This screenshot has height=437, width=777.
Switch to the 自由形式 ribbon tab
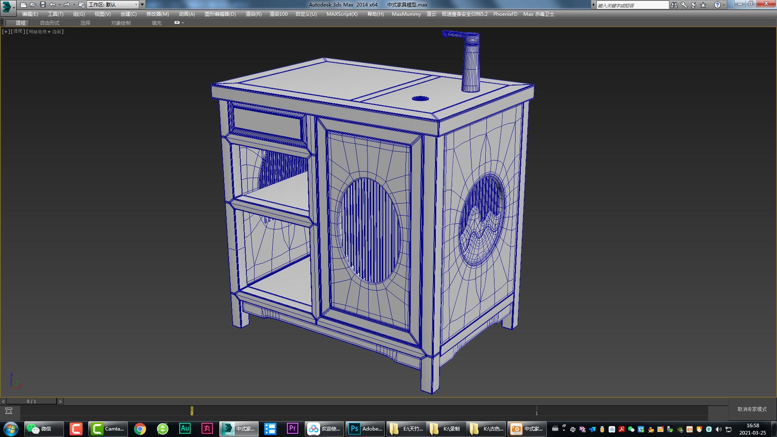click(49, 23)
